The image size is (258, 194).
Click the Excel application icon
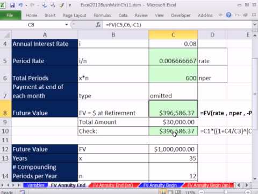3,5
